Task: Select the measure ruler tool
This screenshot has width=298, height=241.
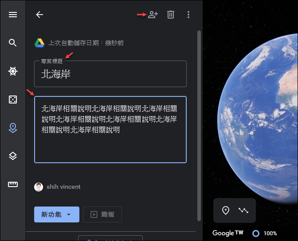Action: (13, 184)
